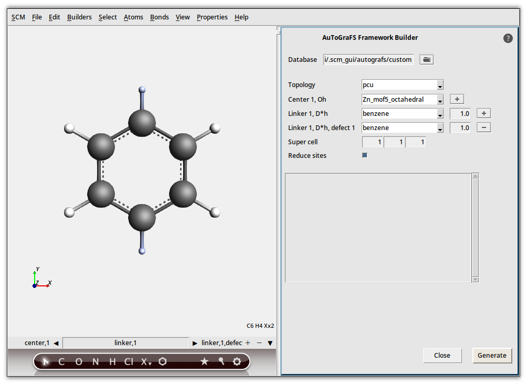
Task: Open the gear settings tool
Action: [x=237, y=361]
